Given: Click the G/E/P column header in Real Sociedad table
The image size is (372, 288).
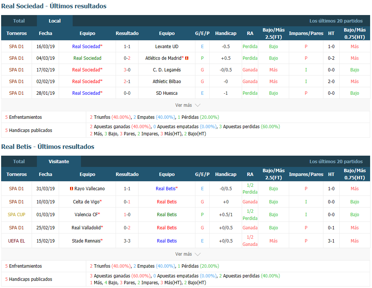Looking at the screenshot, I should [202, 33].
